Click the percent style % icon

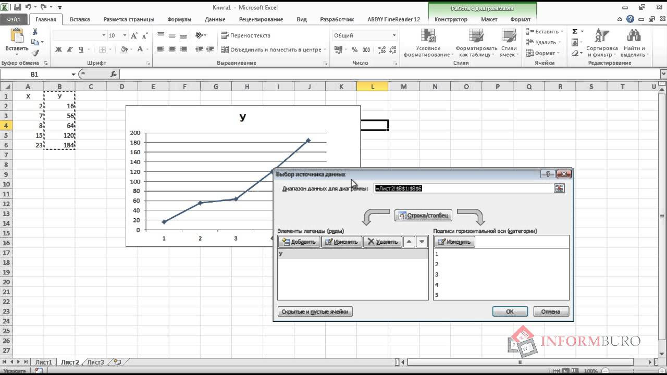(x=354, y=49)
